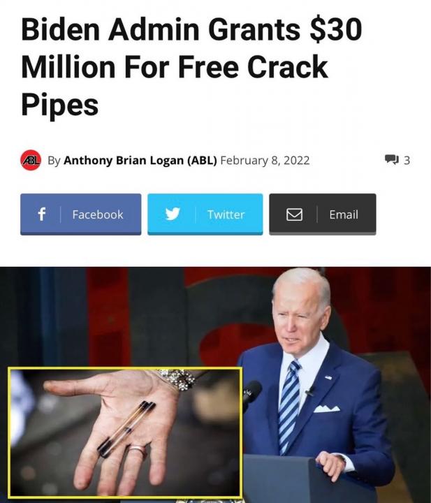Click the Twitter bird icon

click(173, 214)
